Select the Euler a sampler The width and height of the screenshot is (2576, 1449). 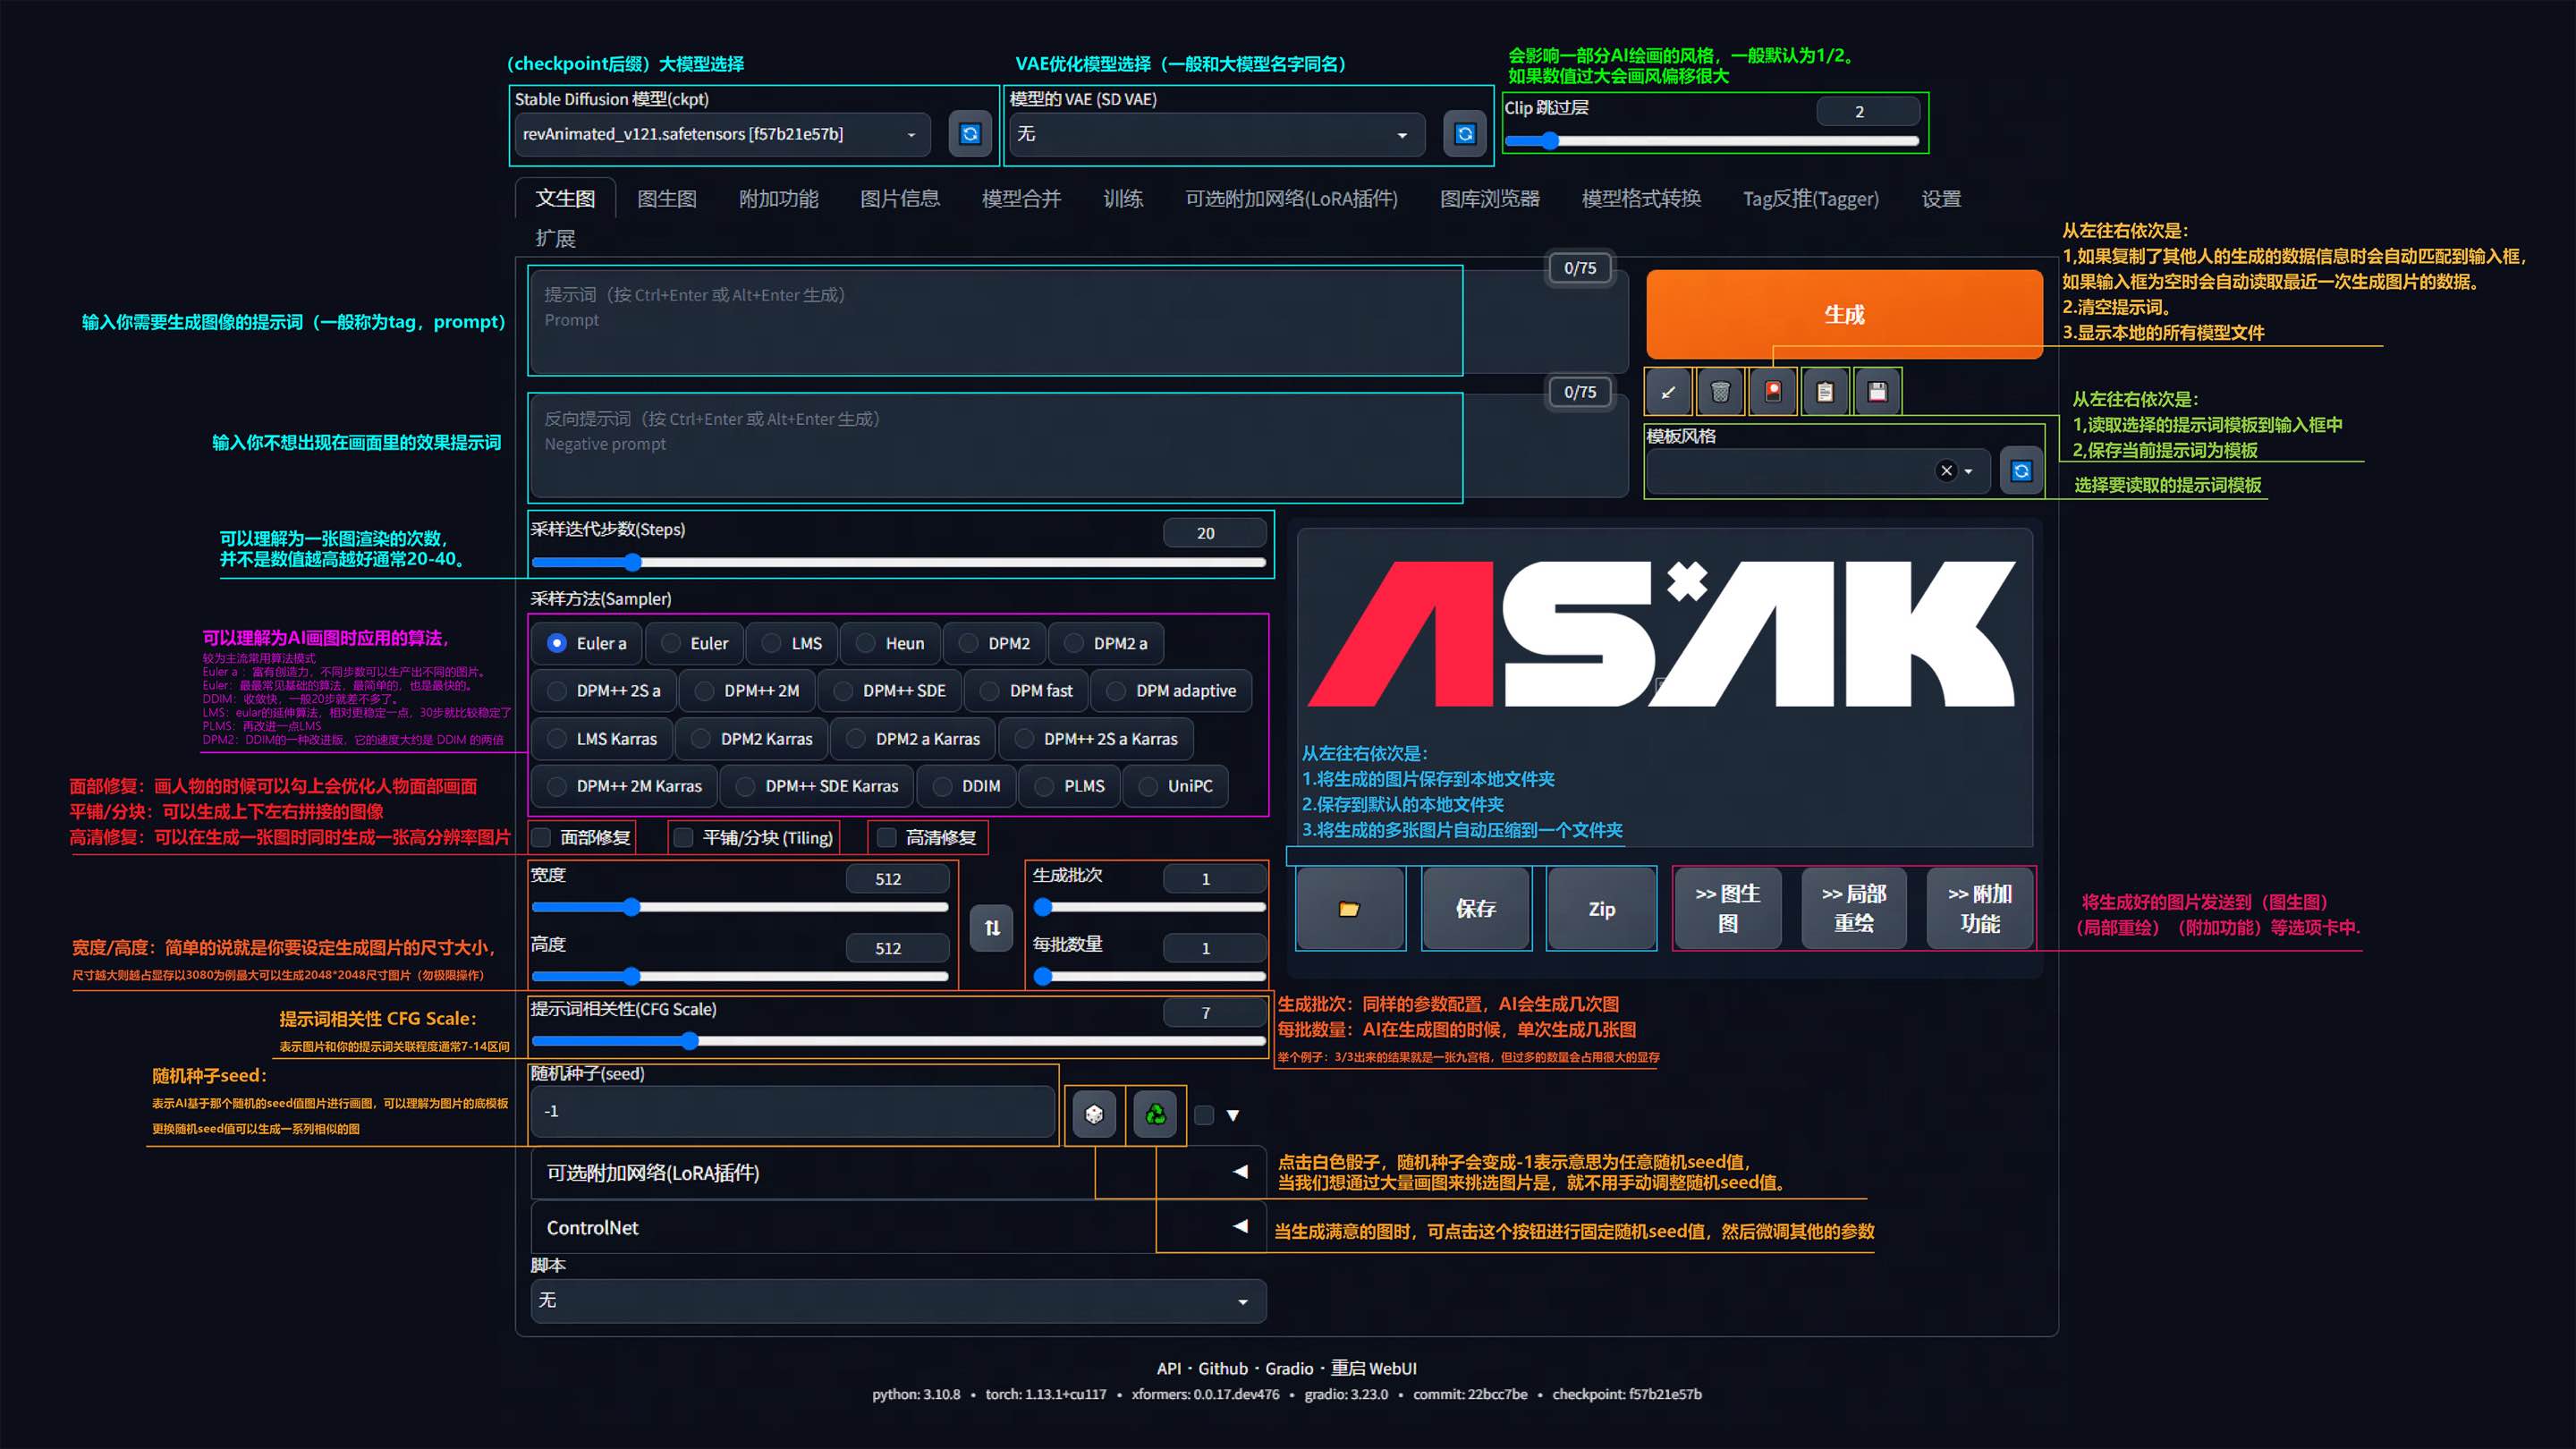click(587, 644)
